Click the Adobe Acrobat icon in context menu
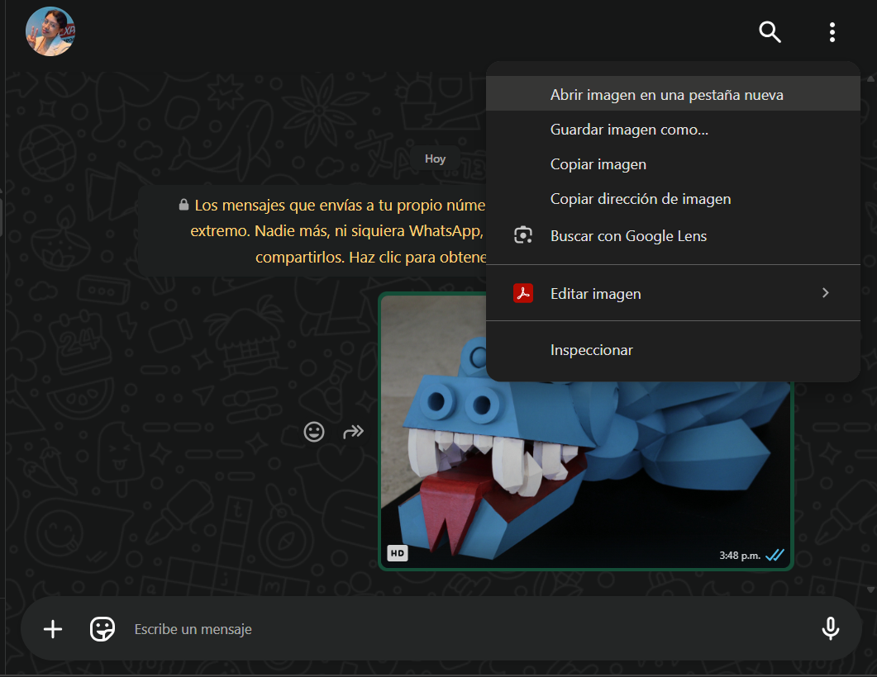The width and height of the screenshot is (877, 677). pos(522,294)
